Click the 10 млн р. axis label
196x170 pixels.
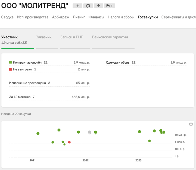[180, 135]
